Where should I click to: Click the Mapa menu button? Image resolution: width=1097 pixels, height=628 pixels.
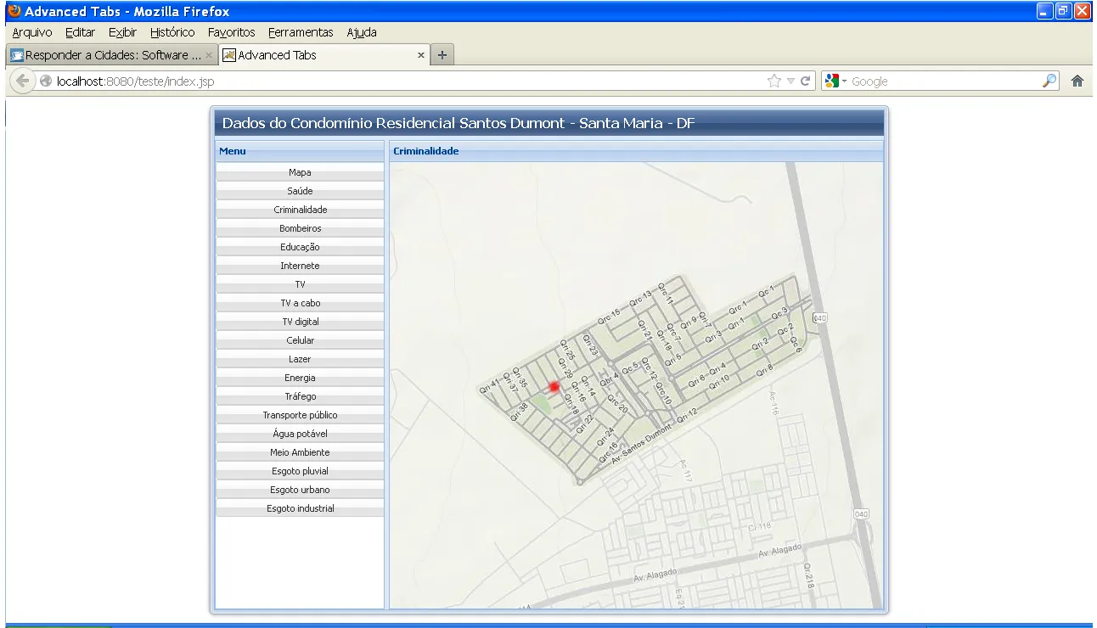pos(300,172)
